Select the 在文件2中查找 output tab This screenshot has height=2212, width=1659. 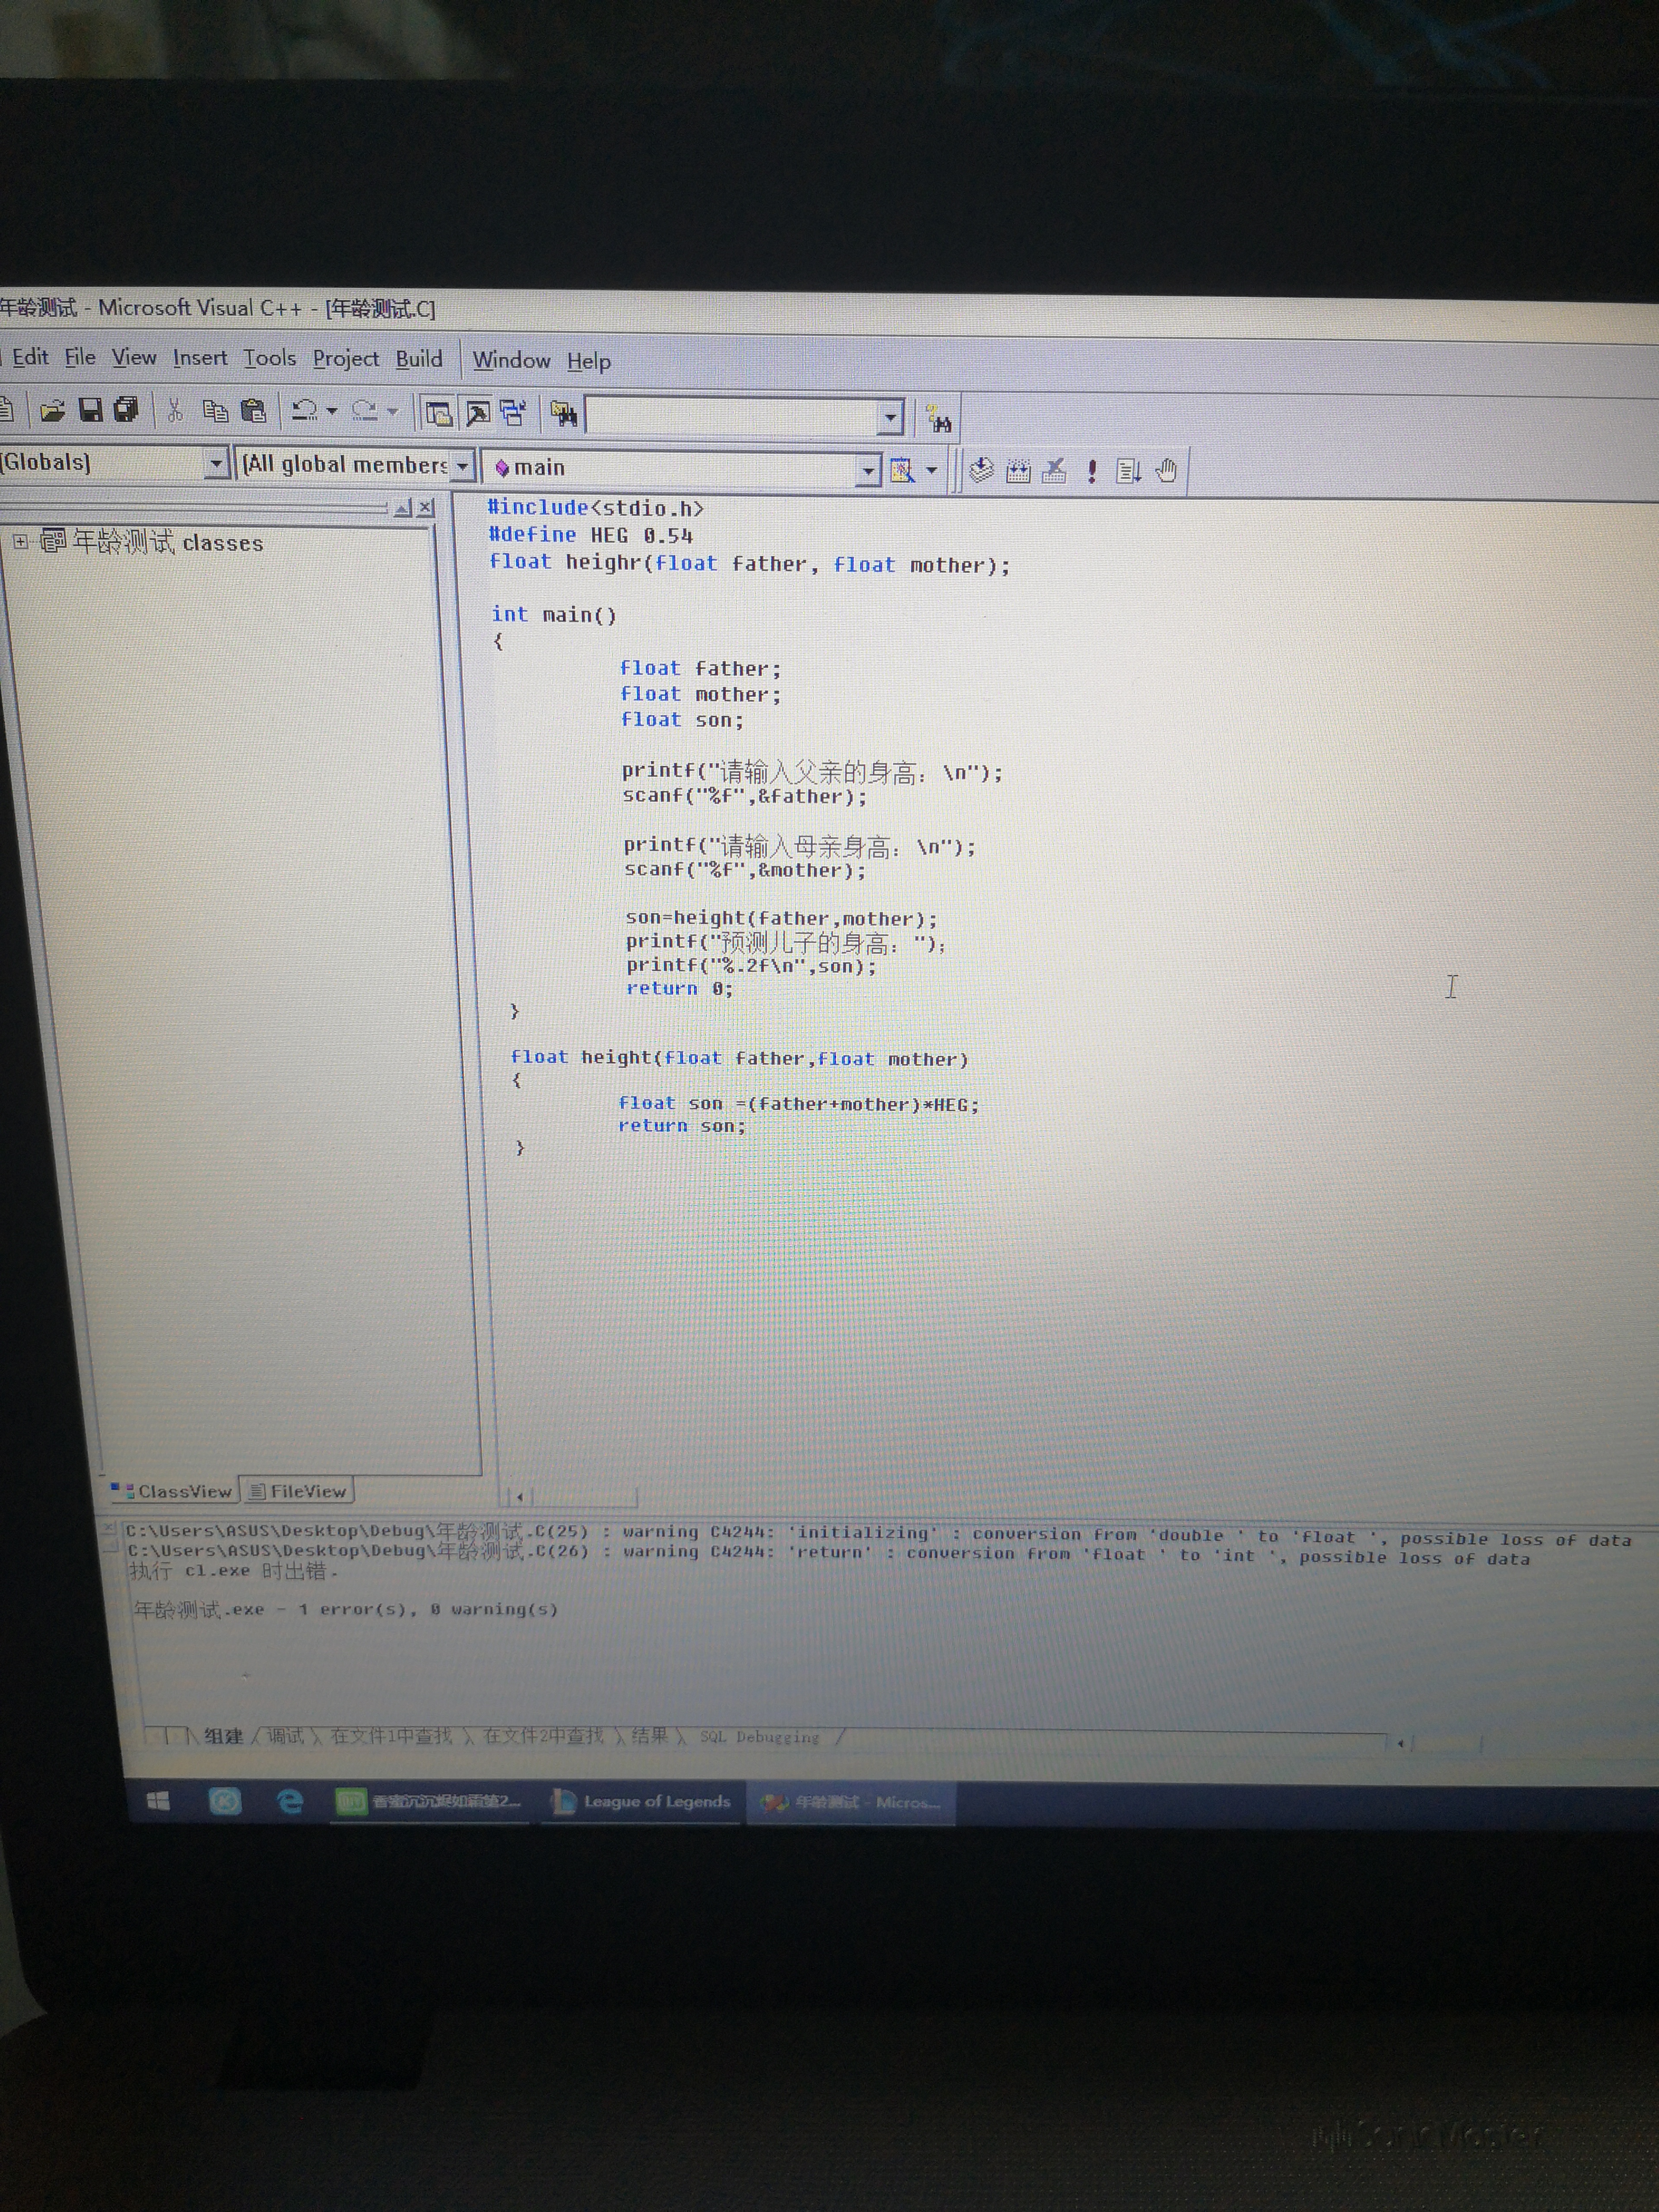(x=544, y=1736)
